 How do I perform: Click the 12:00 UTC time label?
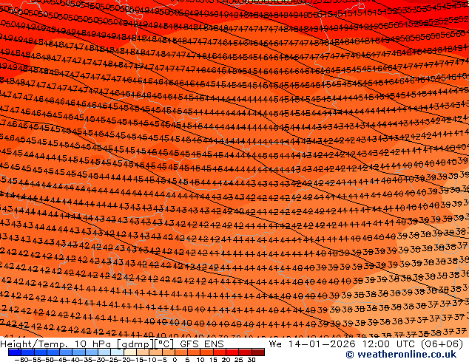pos(388,344)
